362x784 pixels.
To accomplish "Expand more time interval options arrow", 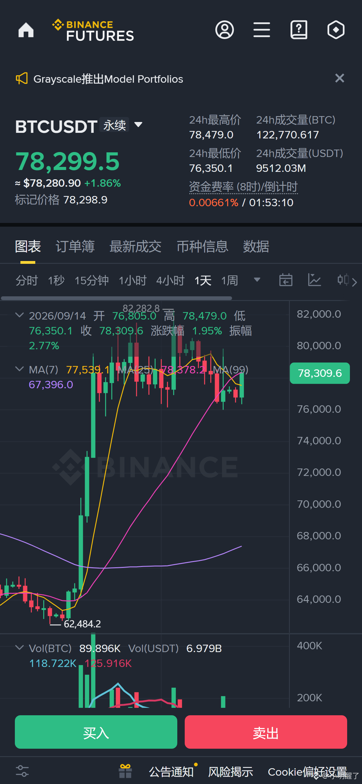I will pos(257,280).
